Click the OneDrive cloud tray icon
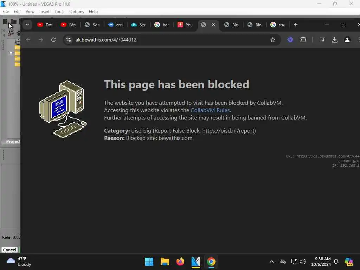The image size is (360, 270). [x=283, y=262]
